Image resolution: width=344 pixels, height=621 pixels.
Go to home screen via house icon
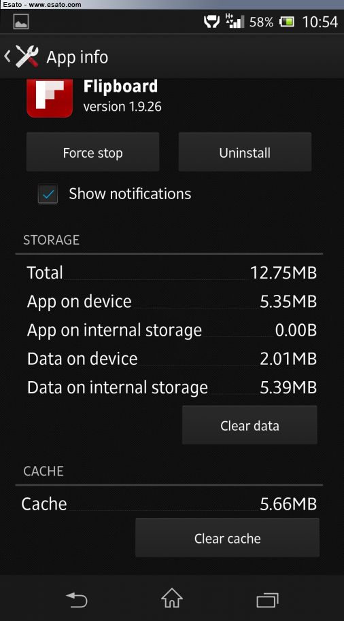pos(171,599)
